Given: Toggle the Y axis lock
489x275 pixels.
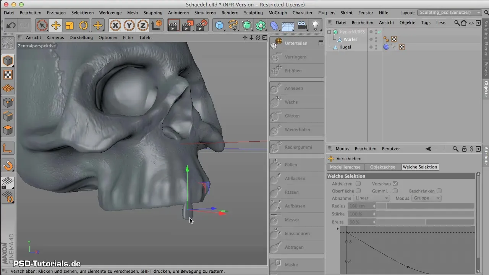Looking at the screenshot, I should tap(129, 26).
